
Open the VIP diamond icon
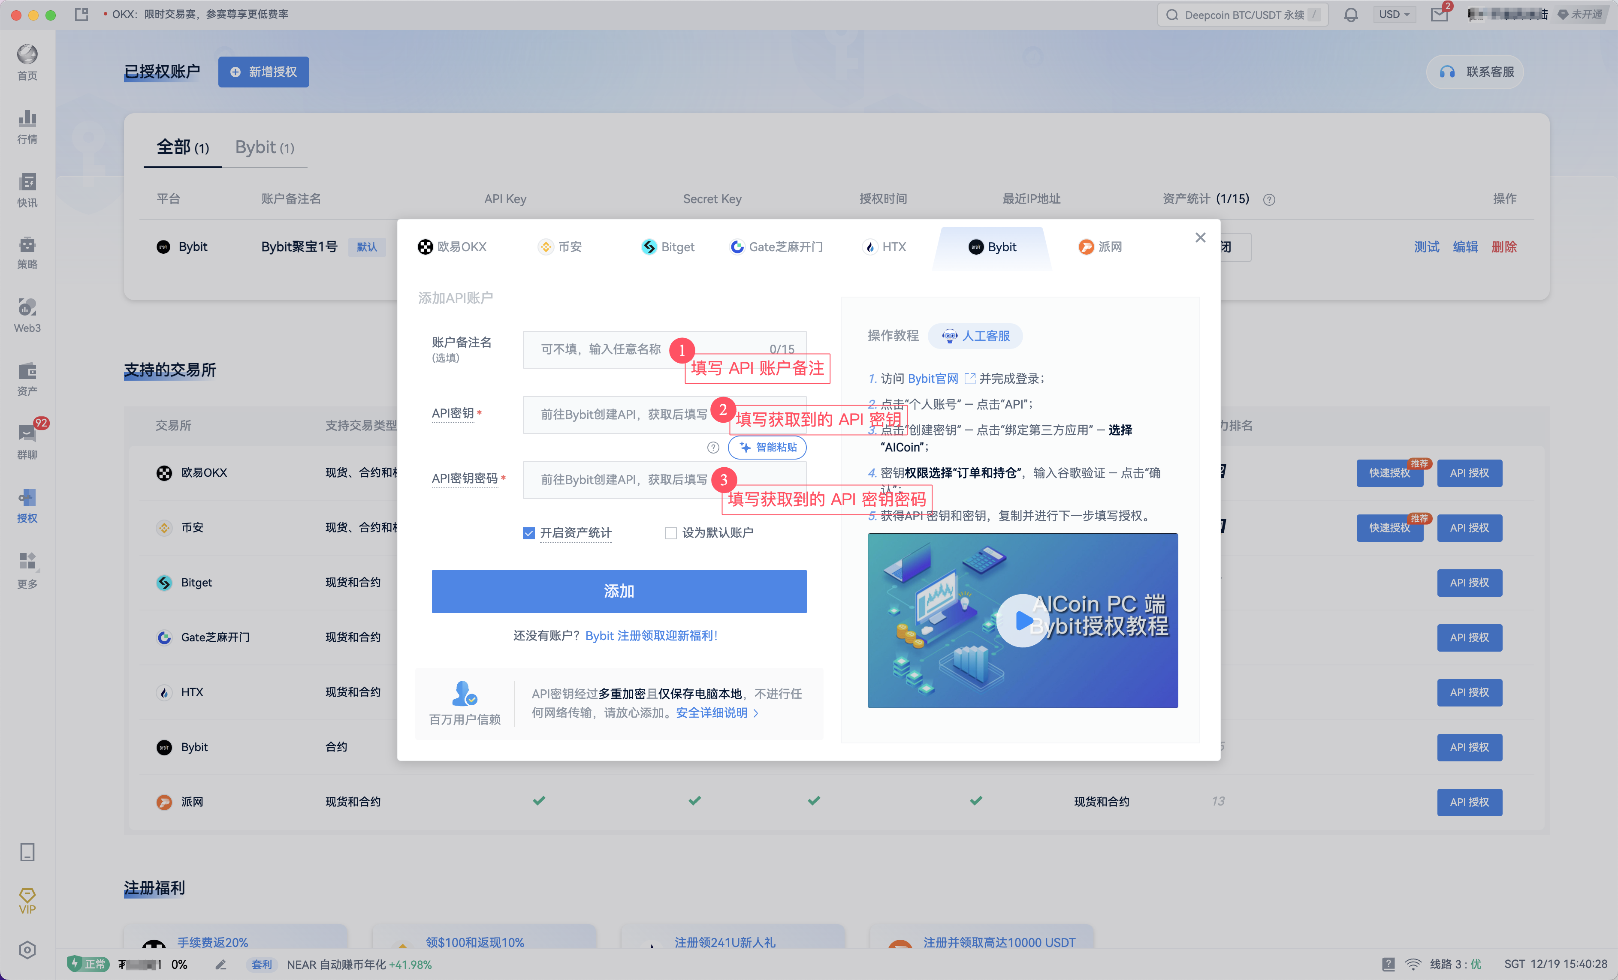click(27, 901)
